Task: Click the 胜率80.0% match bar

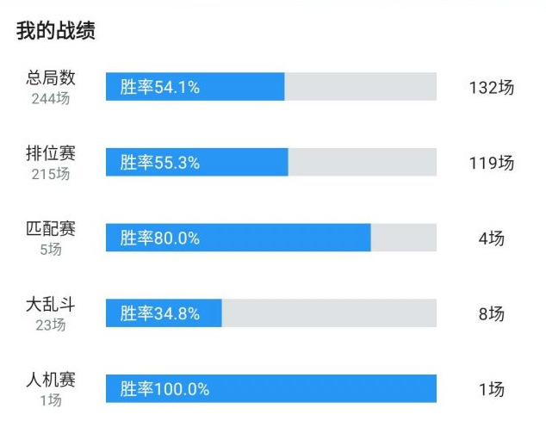Action: 271,238
